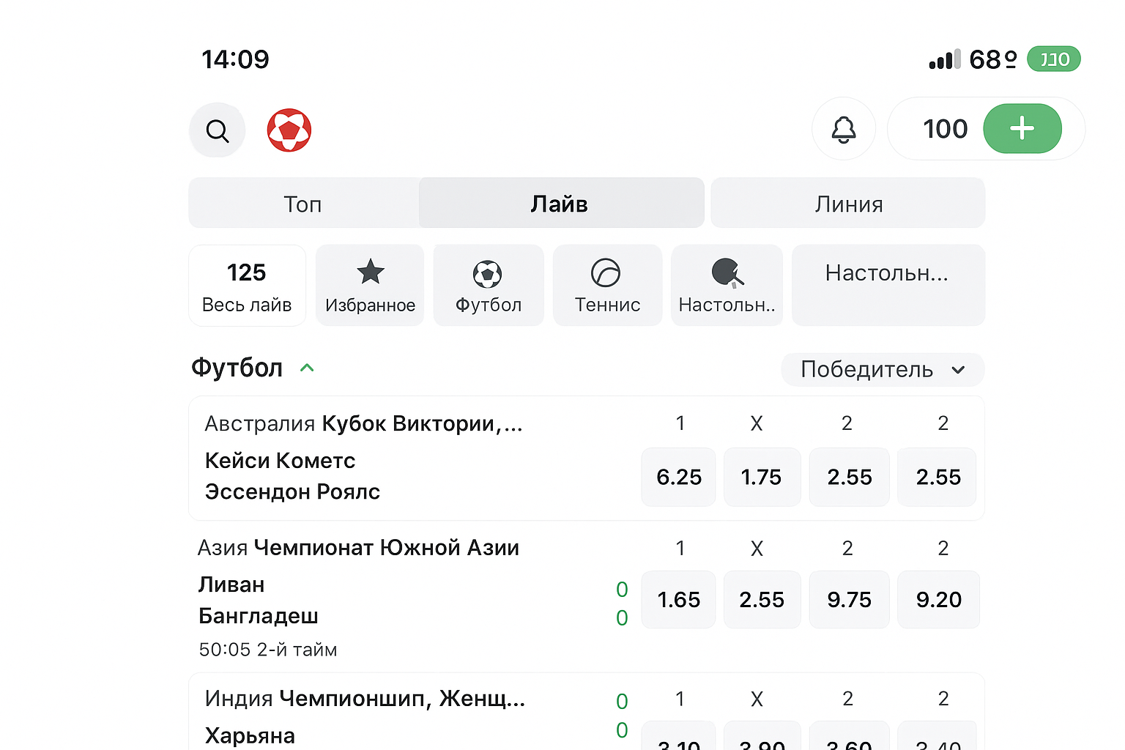
Task: Select the Лайв tab
Action: click(x=560, y=204)
